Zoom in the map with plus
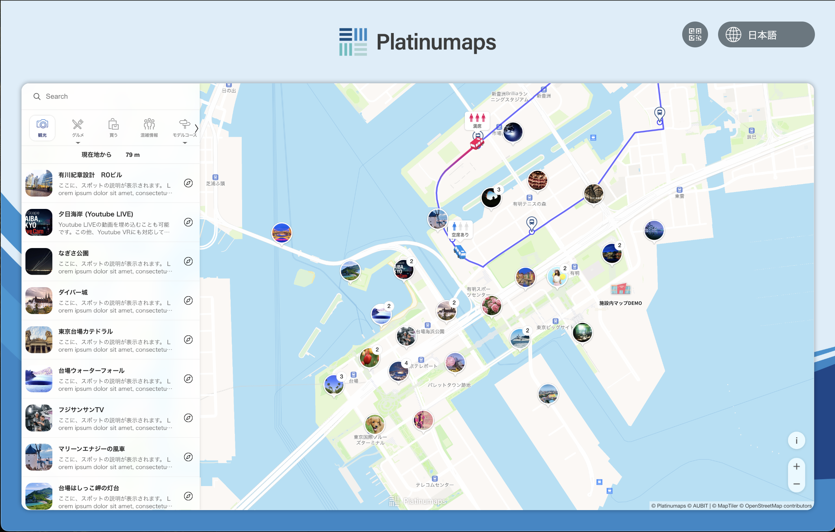Viewport: 835px width, 532px height. (x=796, y=466)
